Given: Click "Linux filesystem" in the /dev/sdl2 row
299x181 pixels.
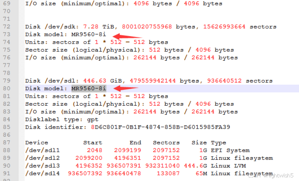Looking at the screenshot, I should (242, 158).
